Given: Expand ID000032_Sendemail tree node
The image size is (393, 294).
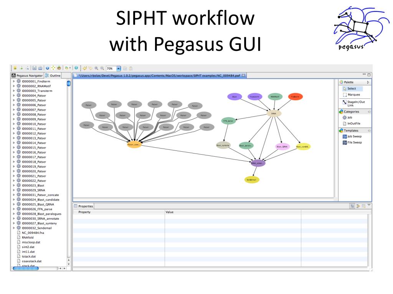Looking at the screenshot, I should (14, 228).
